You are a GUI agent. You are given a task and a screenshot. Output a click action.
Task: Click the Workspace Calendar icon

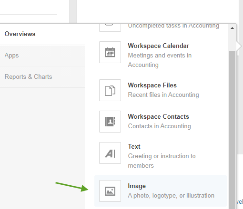pyautogui.click(x=110, y=52)
